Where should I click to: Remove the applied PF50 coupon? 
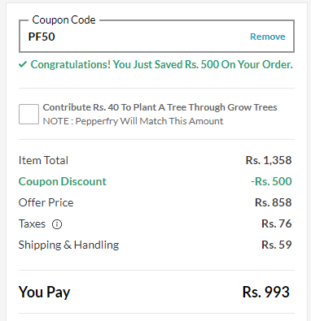click(x=268, y=37)
